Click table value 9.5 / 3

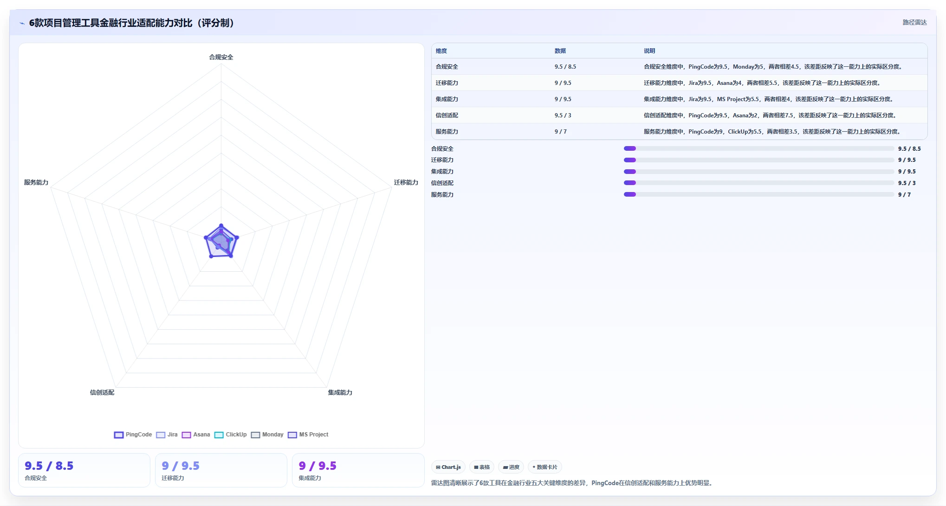pos(563,115)
